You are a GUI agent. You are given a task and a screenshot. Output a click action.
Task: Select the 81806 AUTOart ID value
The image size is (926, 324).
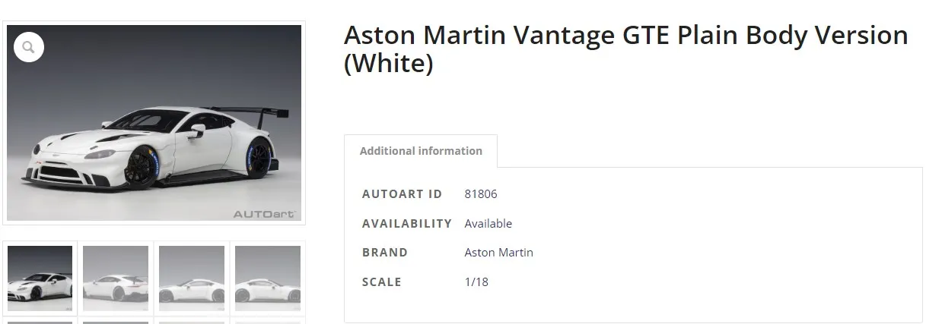point(481,194)
